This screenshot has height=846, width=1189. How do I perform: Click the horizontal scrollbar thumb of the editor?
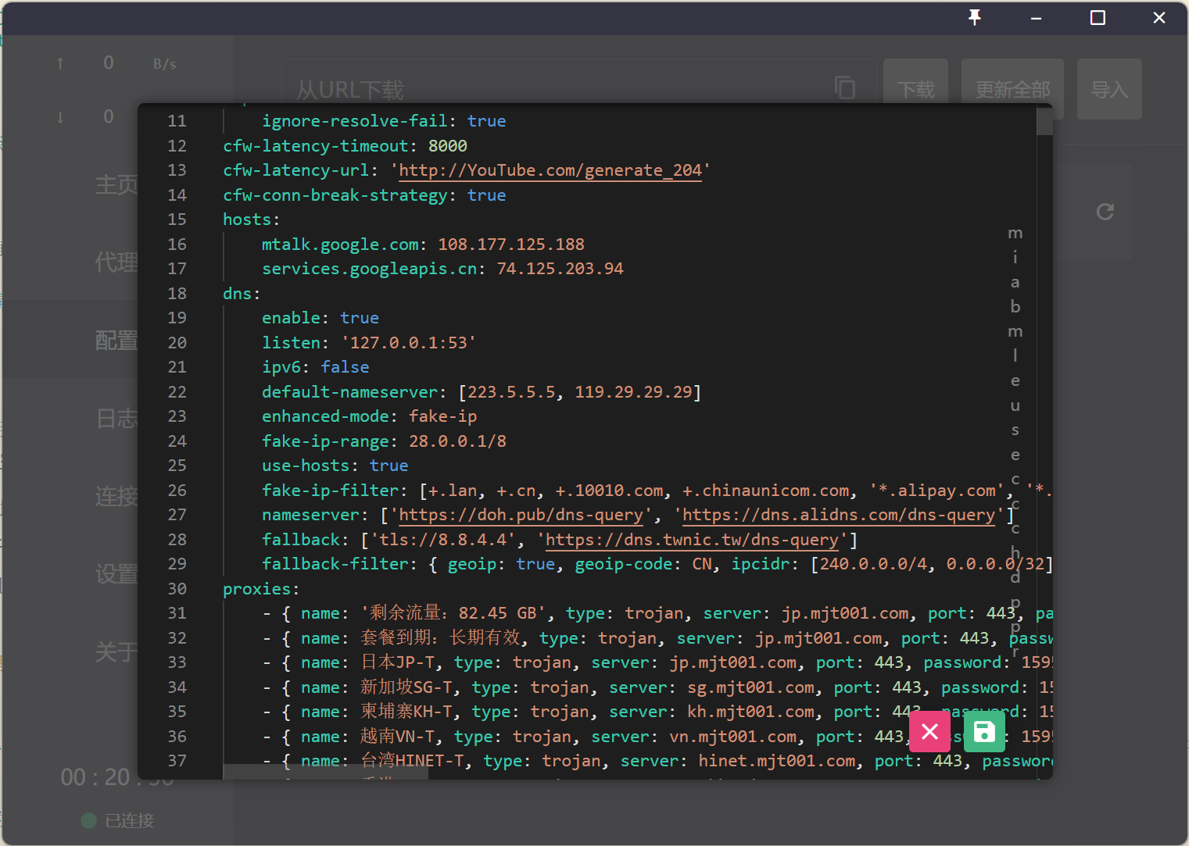coord(325,772)
